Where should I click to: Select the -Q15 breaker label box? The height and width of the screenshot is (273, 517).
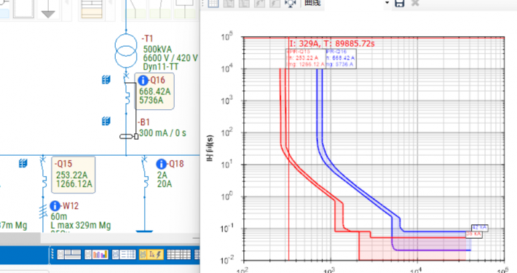(x=74, y=175)
